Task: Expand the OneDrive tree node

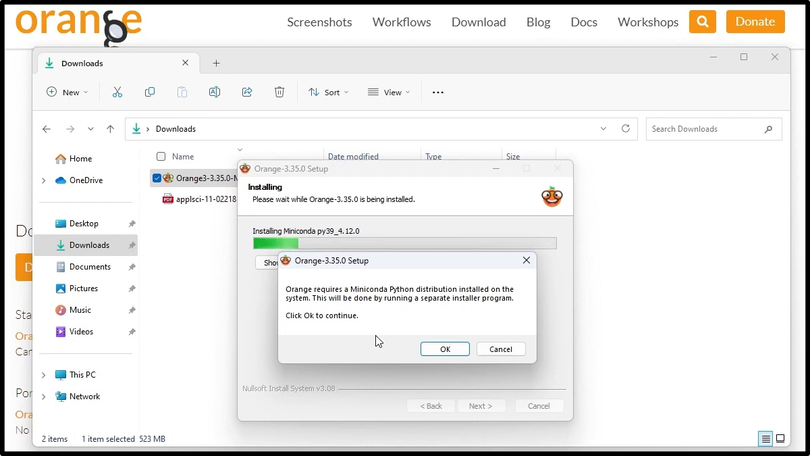Action: pos(44,180)
